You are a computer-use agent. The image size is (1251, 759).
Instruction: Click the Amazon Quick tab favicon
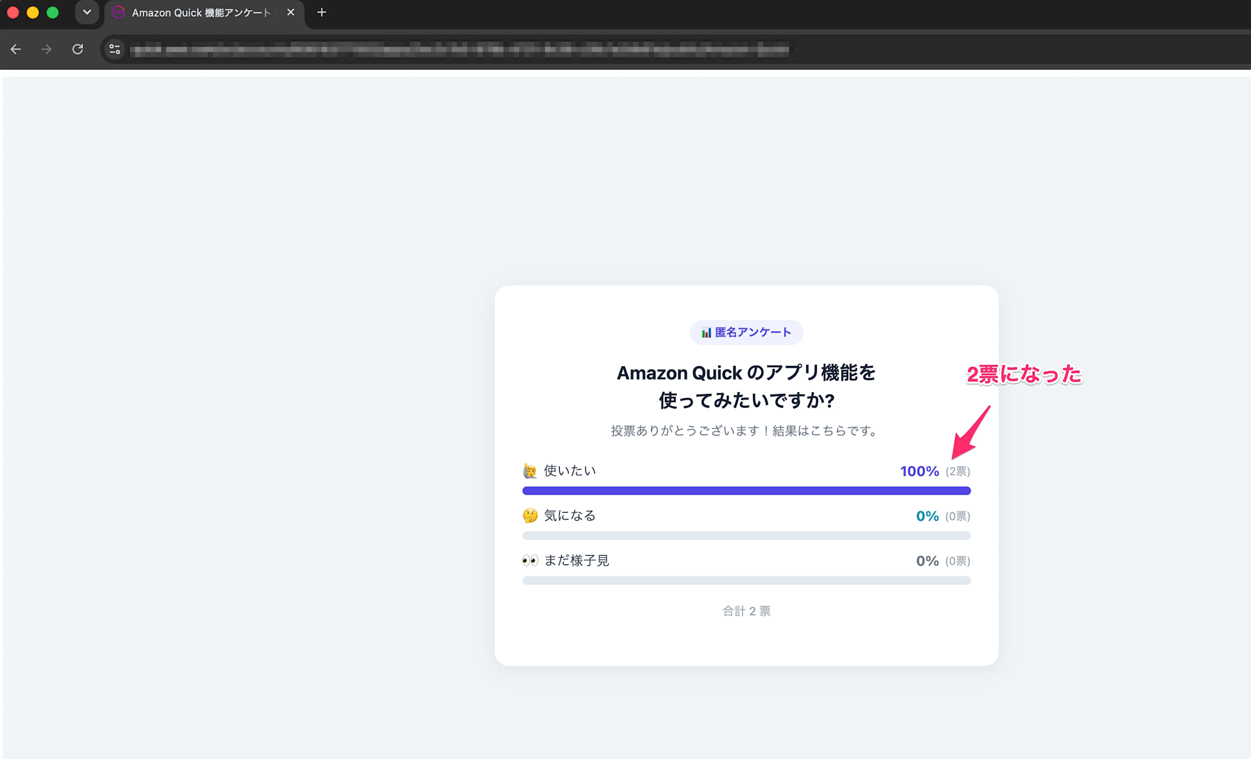coord(118,13)
